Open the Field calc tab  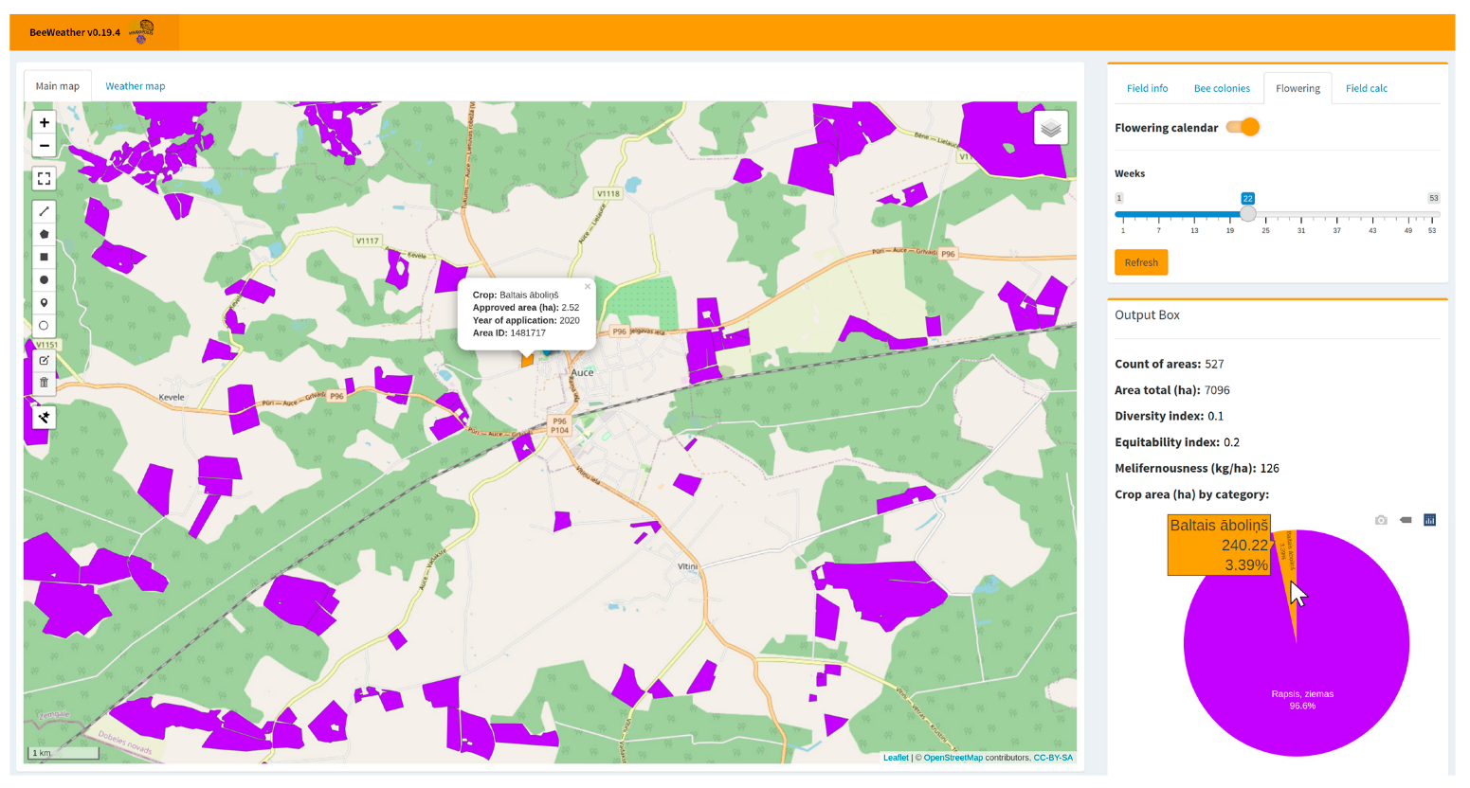pos(1366,88)
